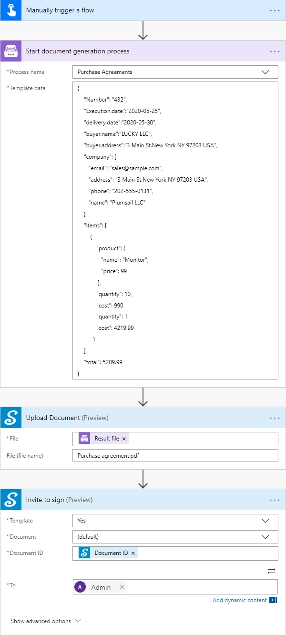Click the switch input mode arrows icon
This screenshot has height=635, width=286.
(271, 571)
